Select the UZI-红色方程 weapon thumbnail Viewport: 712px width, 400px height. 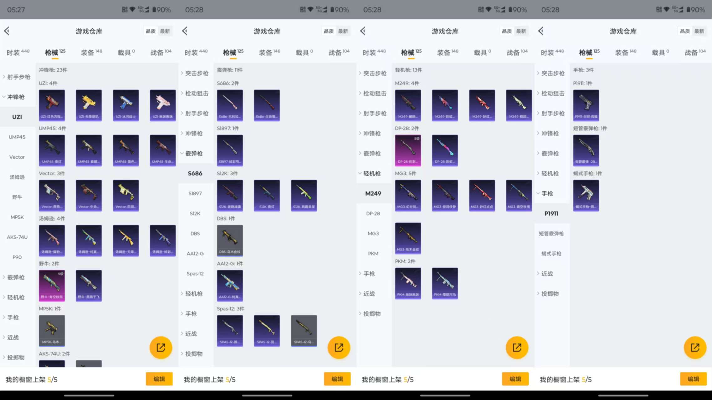point(52,105)
